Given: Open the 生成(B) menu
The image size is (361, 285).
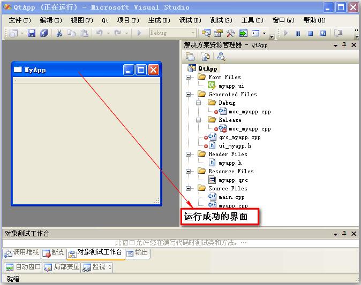Looking at the screenshot, I should pos(159,20).
